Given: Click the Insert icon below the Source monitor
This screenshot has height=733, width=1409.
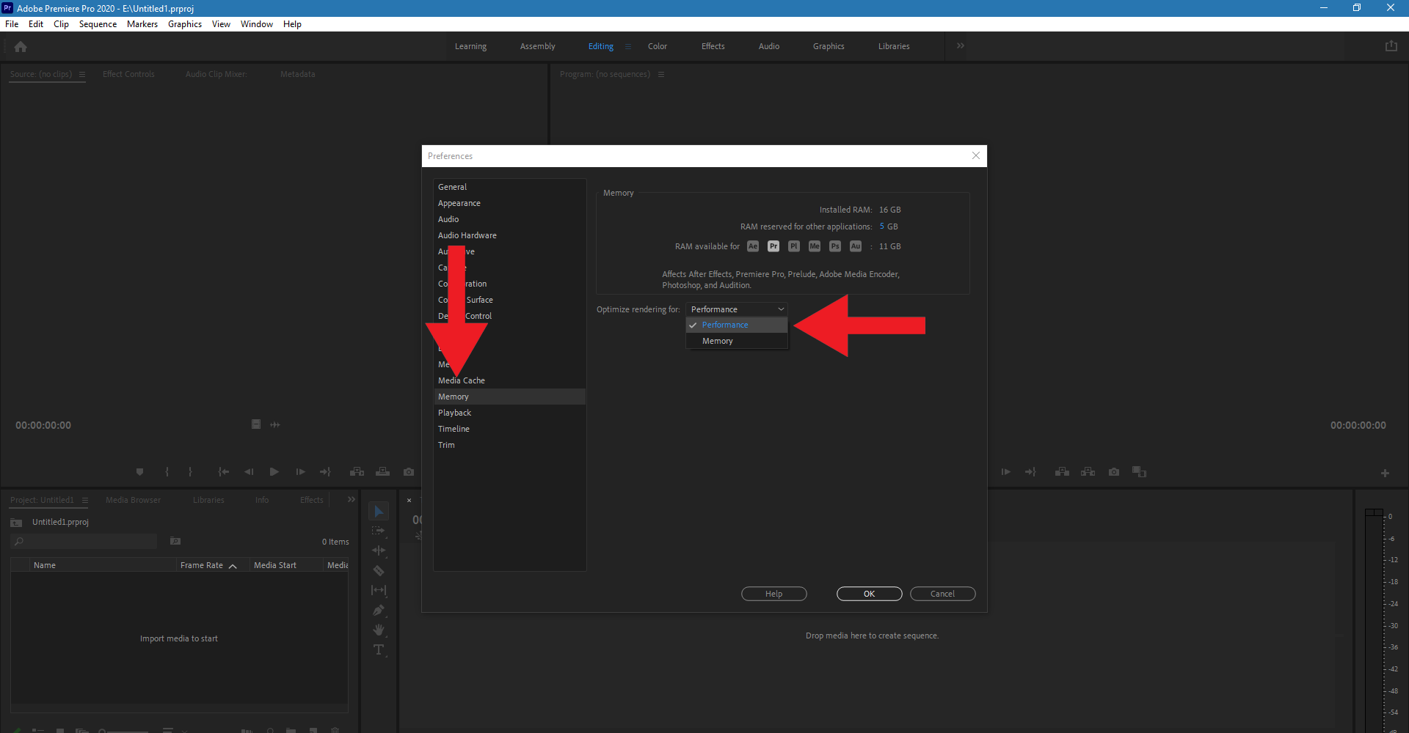Looking at the screenshot, I should tap(357, 472).
